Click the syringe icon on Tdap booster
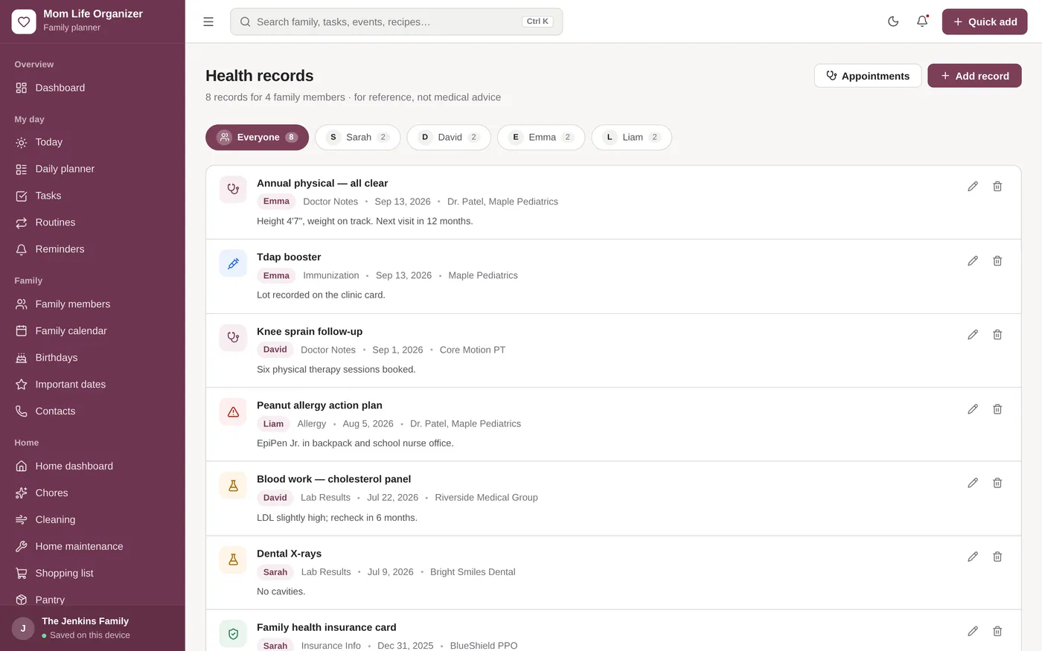 233,263
